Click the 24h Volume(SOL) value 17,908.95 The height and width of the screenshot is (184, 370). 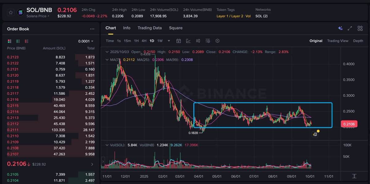point(158,16)
